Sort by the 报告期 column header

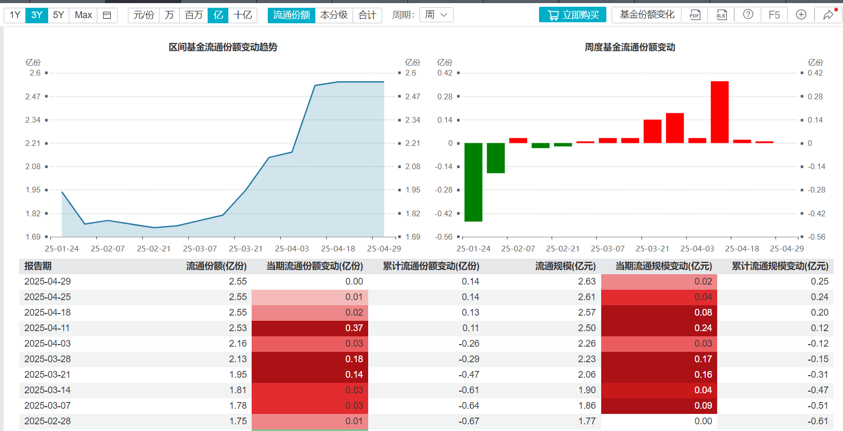point(38,266)
